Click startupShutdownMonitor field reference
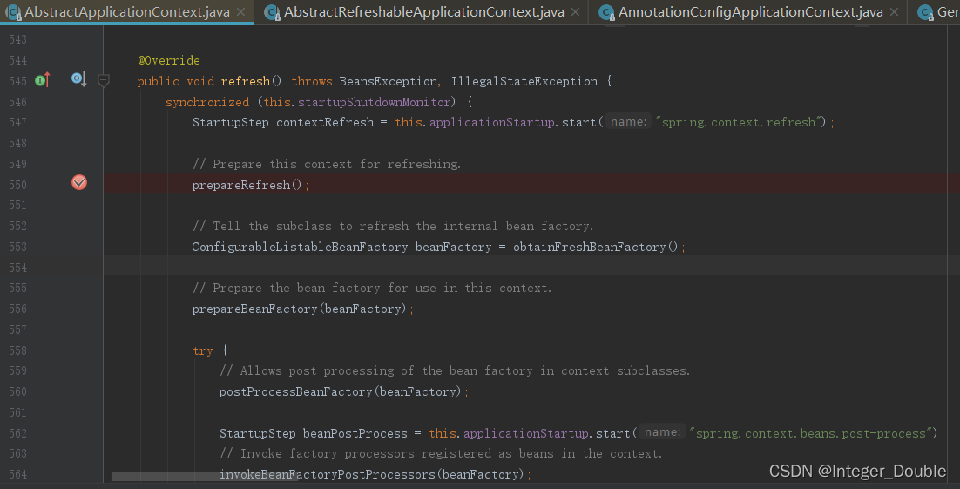 [x=374, y=102]
